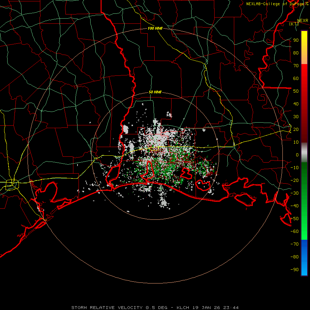Click the -60 value on velocity scale
310x310 pixels.
pyautogui.click(x=294, y=231)
